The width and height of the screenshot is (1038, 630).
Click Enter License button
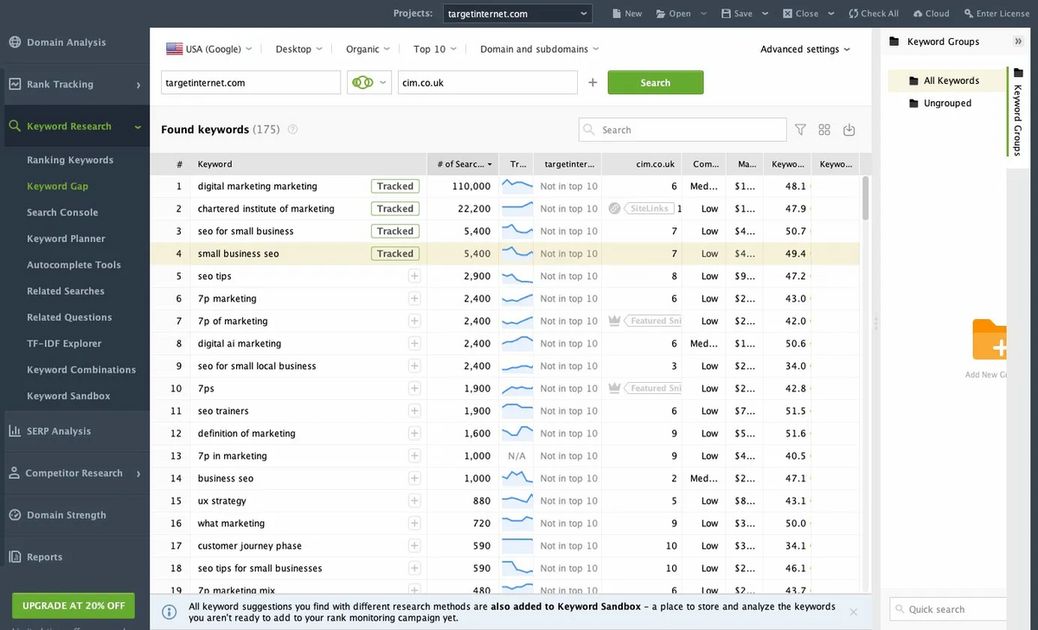(x=996, y=14)
